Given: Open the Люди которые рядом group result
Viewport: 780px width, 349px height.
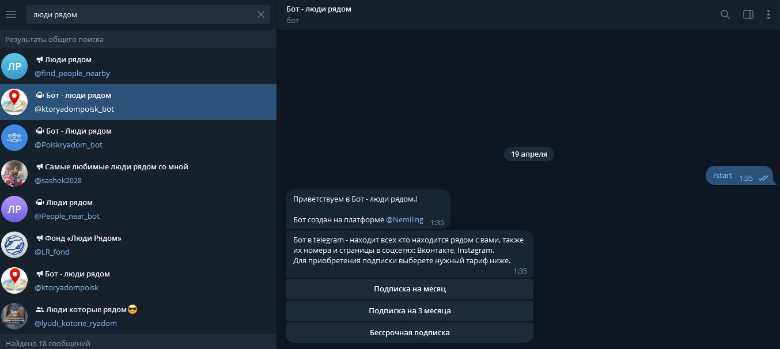Looking at the screenshot, I should [x=138, y=316].
